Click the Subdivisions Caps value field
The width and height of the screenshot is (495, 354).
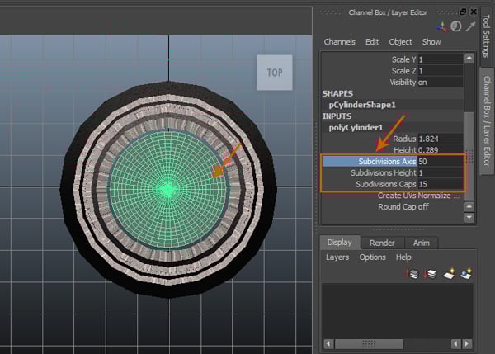[439, 184]
